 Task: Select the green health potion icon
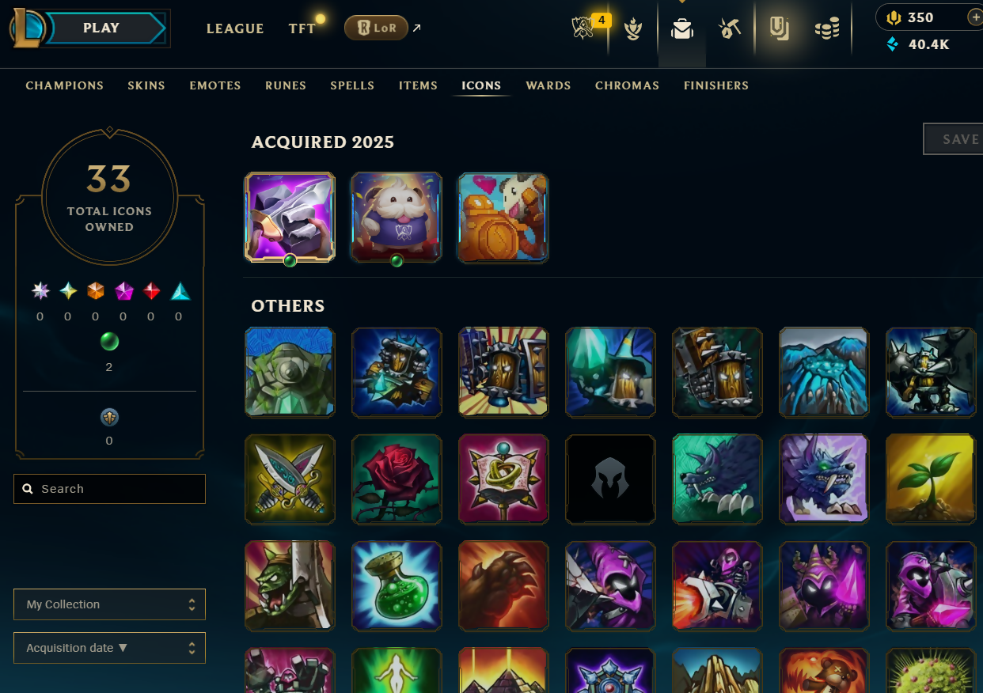click(x=397, y=585)
